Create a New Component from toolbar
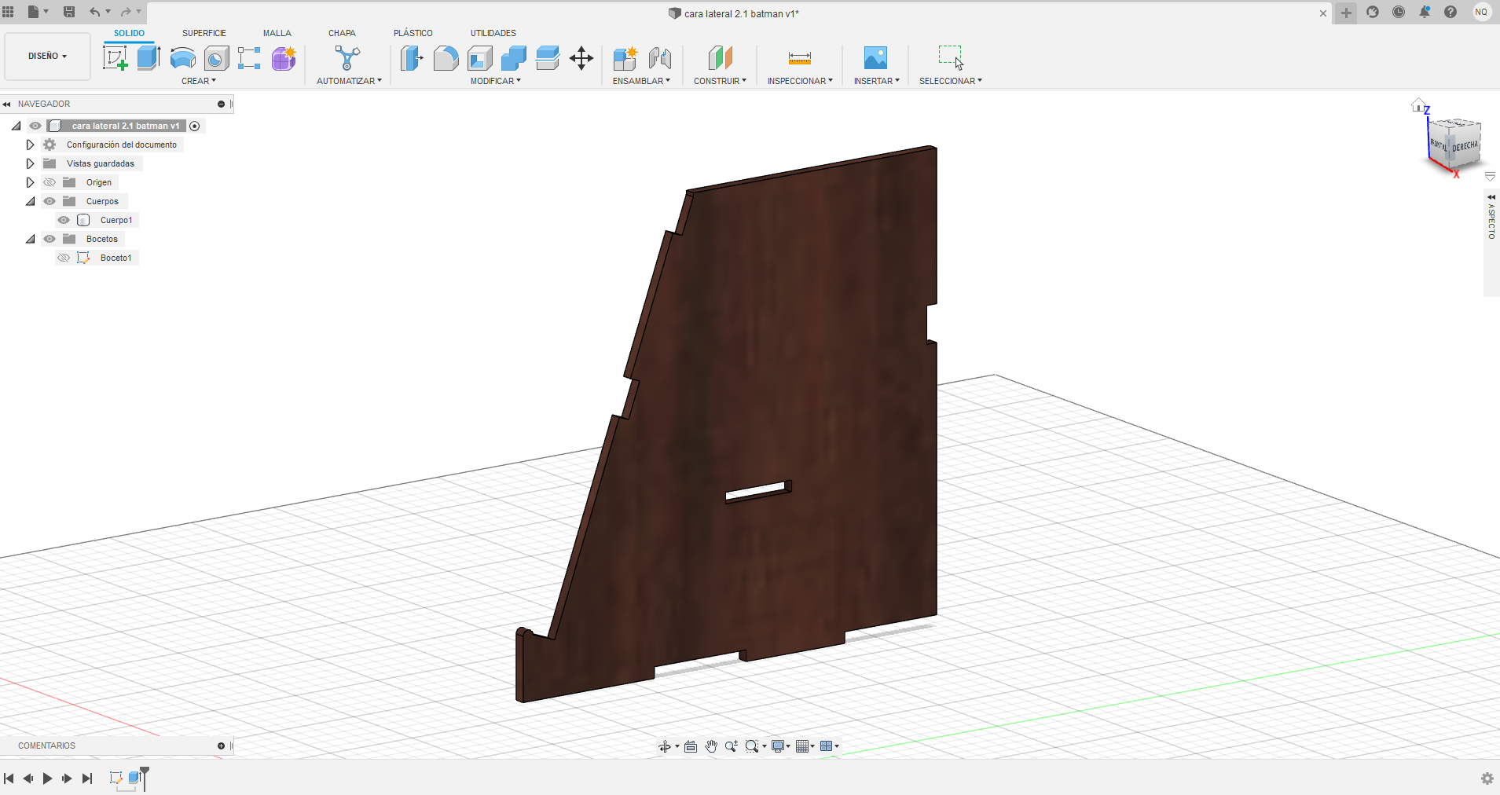This screenshot has width=1500, height=795. click(x=625, y=58)
